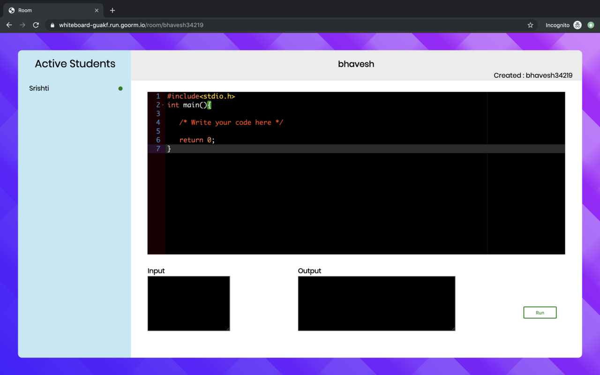
Task: Click the globe favicon on the Room tab
Action: tap(12, 10)
